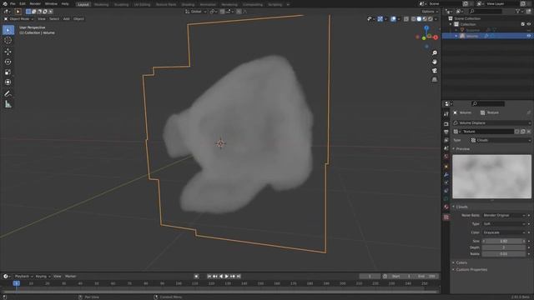
Task: Open the texture Type Clouds dropdown
Action: coord(501,140)
